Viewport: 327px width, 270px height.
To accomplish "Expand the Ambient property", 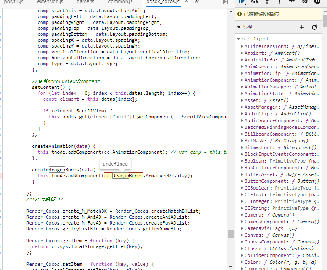I will tap(242, 53).
